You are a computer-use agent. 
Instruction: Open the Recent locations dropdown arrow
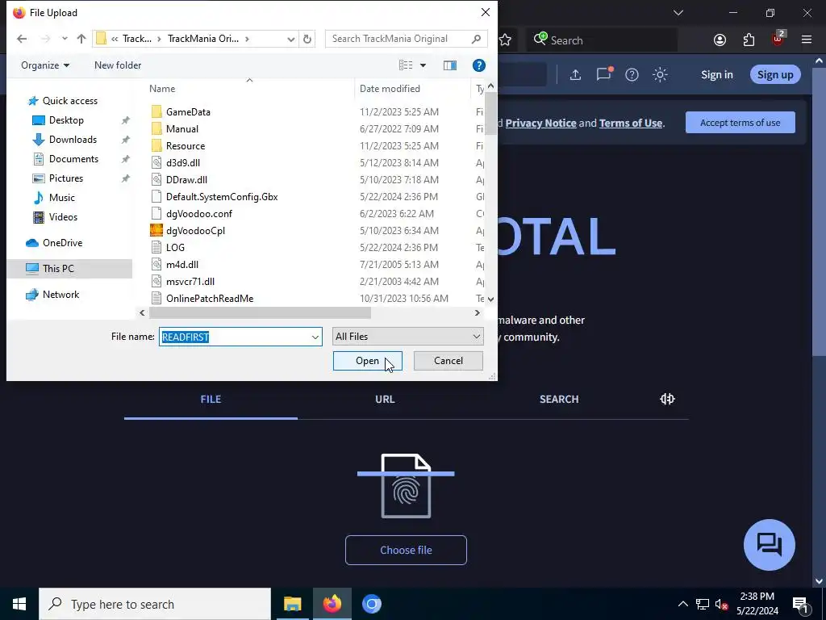point(65,39)
